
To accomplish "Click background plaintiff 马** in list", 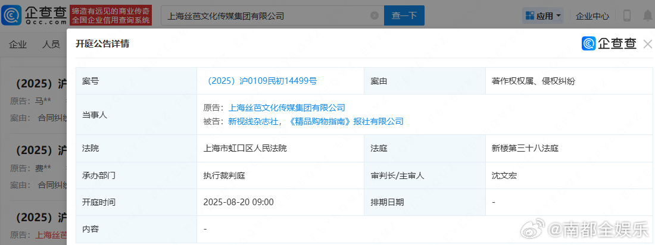I will 43,101.
